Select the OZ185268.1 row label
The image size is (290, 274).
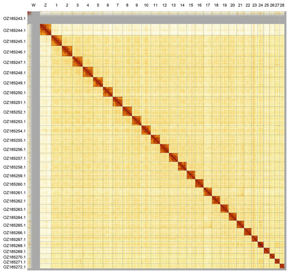click(14, 246)
